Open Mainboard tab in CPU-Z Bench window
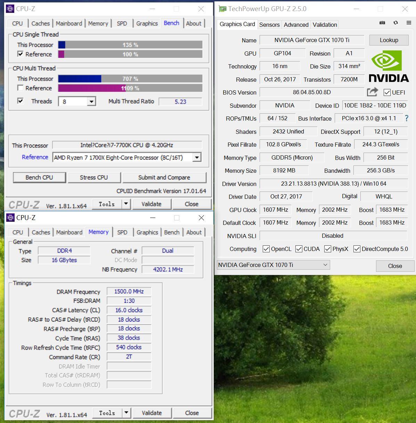Viewport: 416px width, 423px height. 69,23
